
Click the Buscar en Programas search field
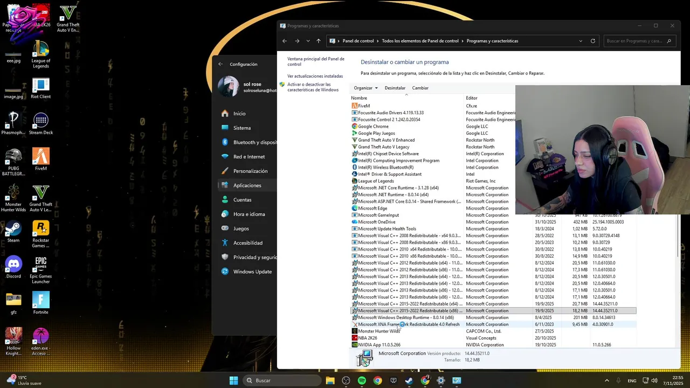tap(639, 41)
